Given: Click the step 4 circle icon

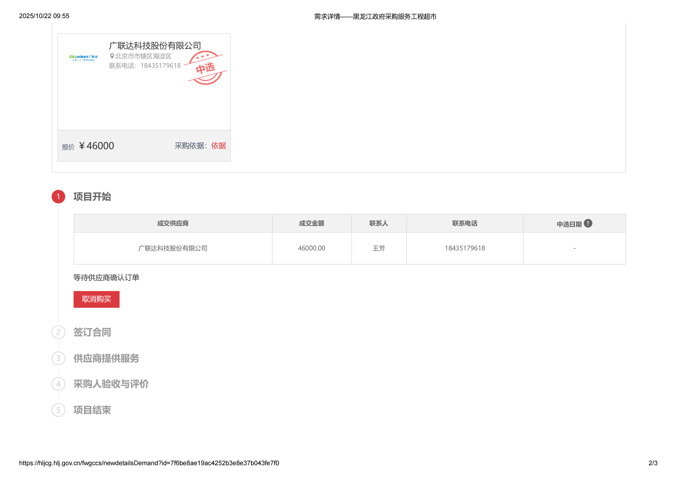Looking at the screenshot, I should (59, 384).
